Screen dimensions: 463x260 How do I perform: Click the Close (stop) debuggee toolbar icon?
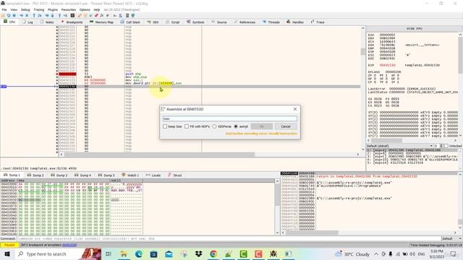pos(14,15)
